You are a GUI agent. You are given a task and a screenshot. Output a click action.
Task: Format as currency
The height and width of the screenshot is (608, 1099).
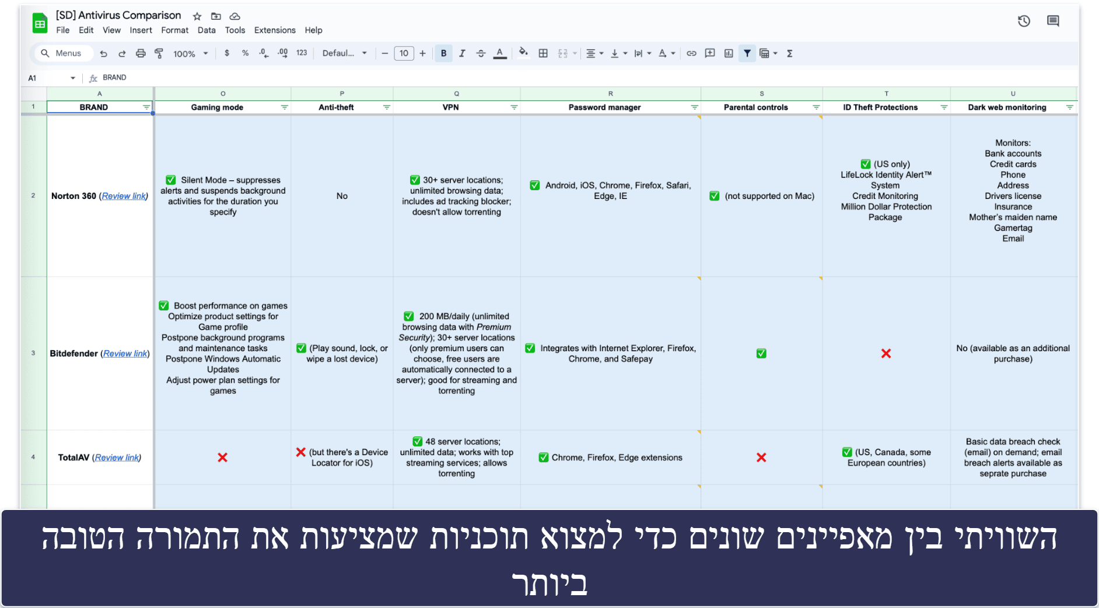point(227,53)
